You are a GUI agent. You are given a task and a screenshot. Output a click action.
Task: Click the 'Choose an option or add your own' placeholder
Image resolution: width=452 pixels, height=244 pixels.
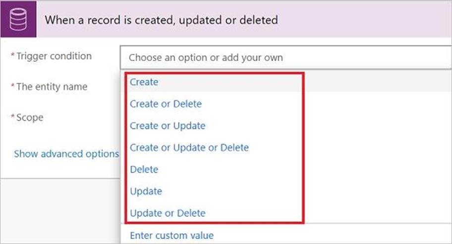206,57
